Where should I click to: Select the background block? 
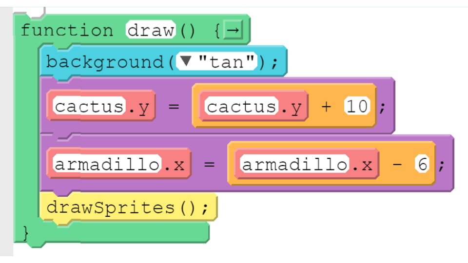[163, 62]
